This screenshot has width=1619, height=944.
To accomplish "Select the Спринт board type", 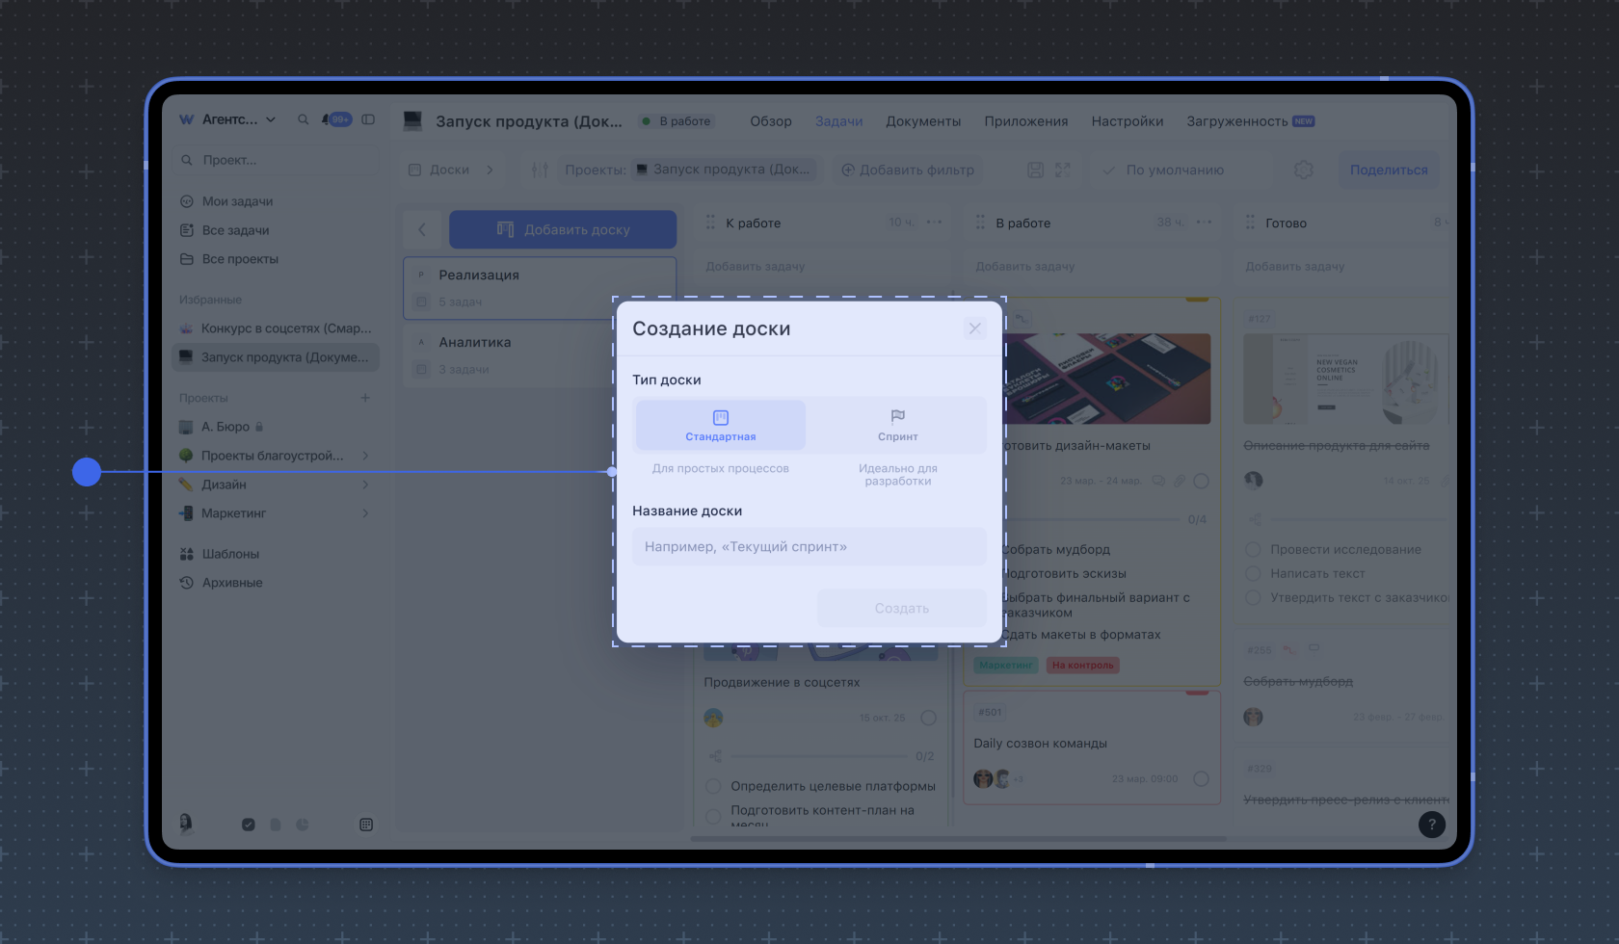I will (x=897, y=425).
